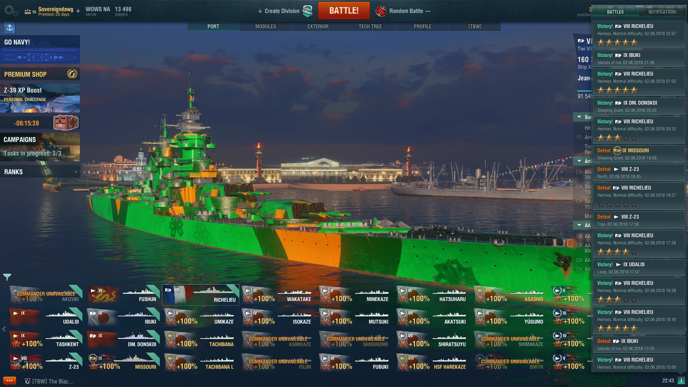Collapse the Artillery section triangle

pos(579,161)
